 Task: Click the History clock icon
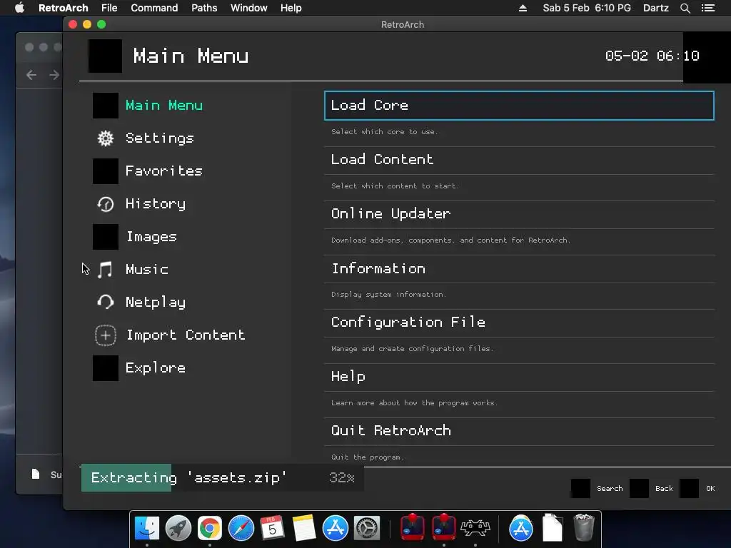click(106, 204)
